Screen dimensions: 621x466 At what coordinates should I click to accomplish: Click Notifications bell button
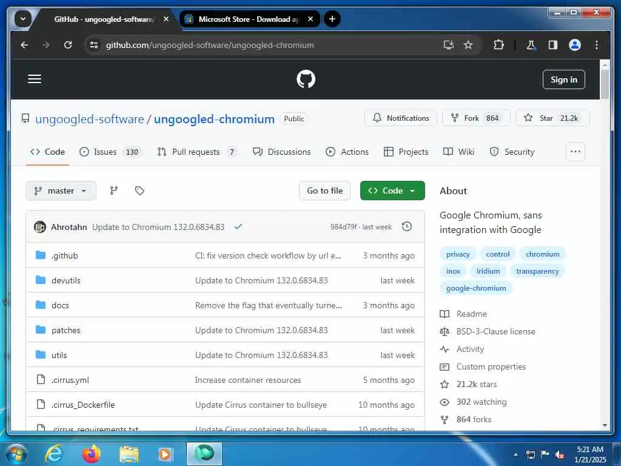click(x=400, y=118)
